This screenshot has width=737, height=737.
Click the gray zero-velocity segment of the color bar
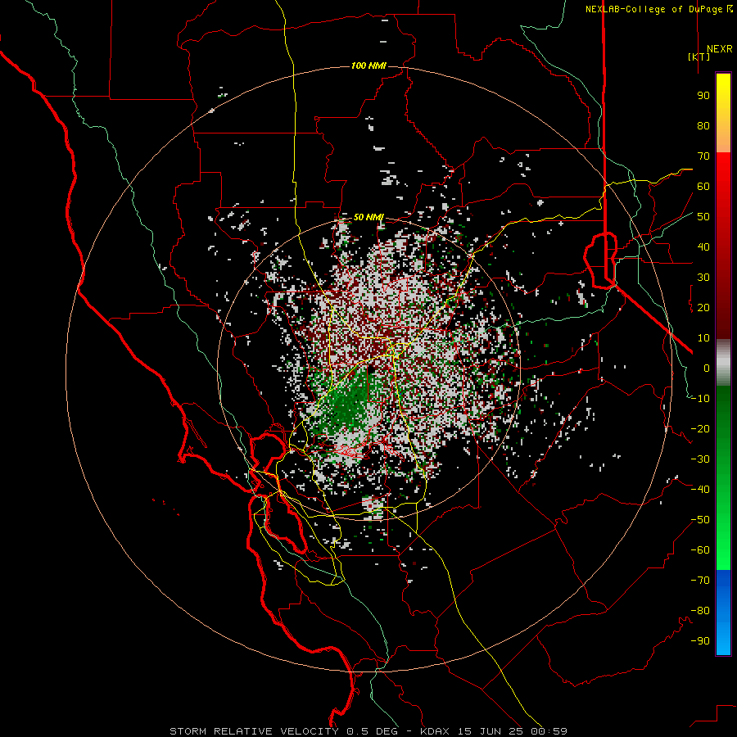[x=723, y=363]
